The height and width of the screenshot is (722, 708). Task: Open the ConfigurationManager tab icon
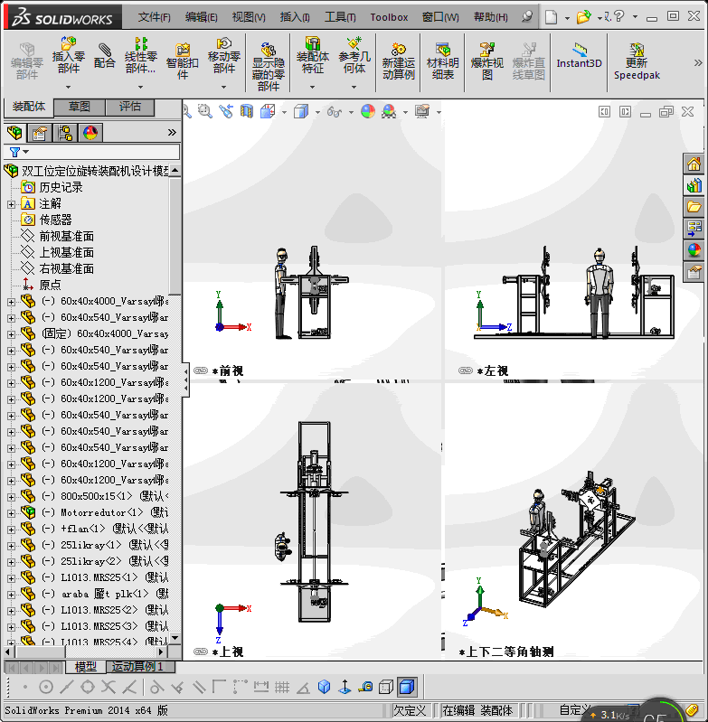[x=65, y=133]
